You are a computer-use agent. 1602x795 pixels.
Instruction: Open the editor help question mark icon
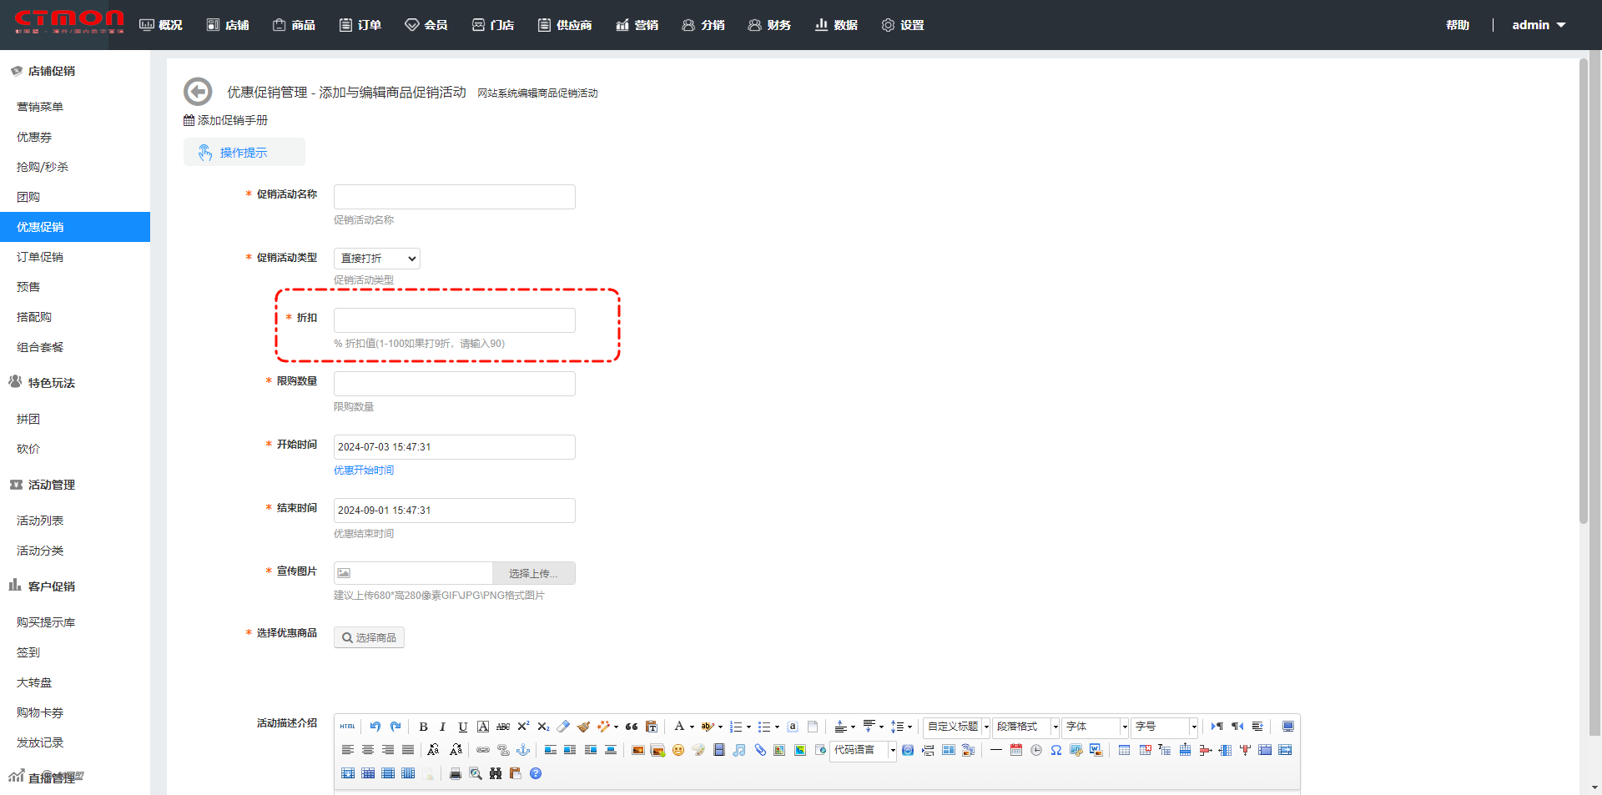point(536,773)
